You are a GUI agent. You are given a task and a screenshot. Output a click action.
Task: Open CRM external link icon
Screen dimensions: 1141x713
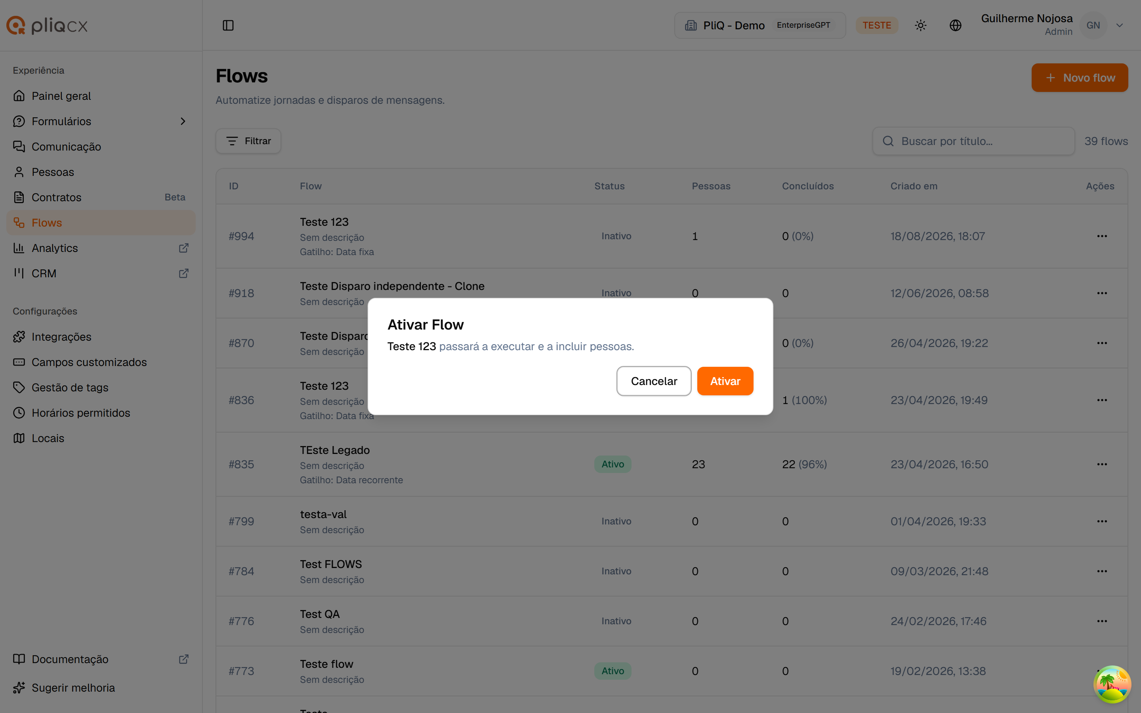tap(184, 273)
